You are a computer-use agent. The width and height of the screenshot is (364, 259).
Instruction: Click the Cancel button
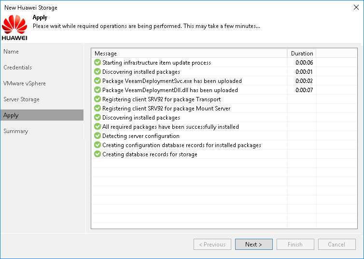(x=336, y=245)
